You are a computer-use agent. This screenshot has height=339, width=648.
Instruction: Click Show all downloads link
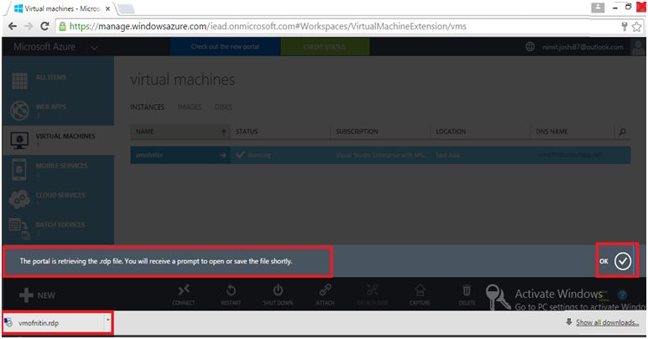click(x=608, y=323)
